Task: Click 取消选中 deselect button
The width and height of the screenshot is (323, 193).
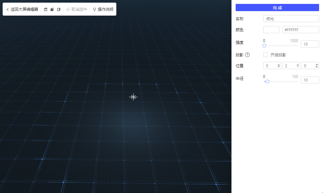Action: [x=77, y=9]
